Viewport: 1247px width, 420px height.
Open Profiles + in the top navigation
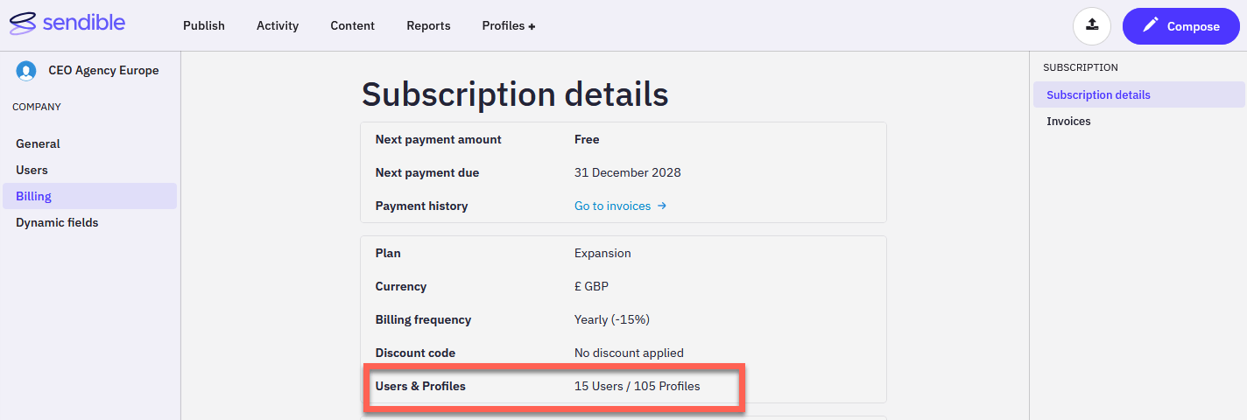(x=509, y=25)
